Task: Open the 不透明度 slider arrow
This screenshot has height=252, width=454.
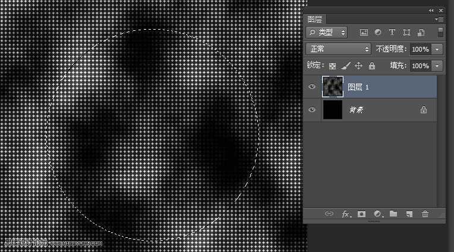Action: [x=437, y=49]
